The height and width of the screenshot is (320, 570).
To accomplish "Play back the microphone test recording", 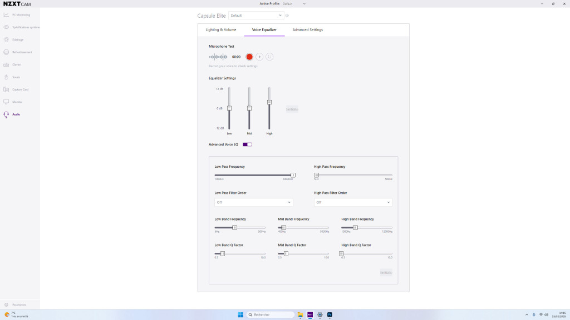I will (259, 57).
